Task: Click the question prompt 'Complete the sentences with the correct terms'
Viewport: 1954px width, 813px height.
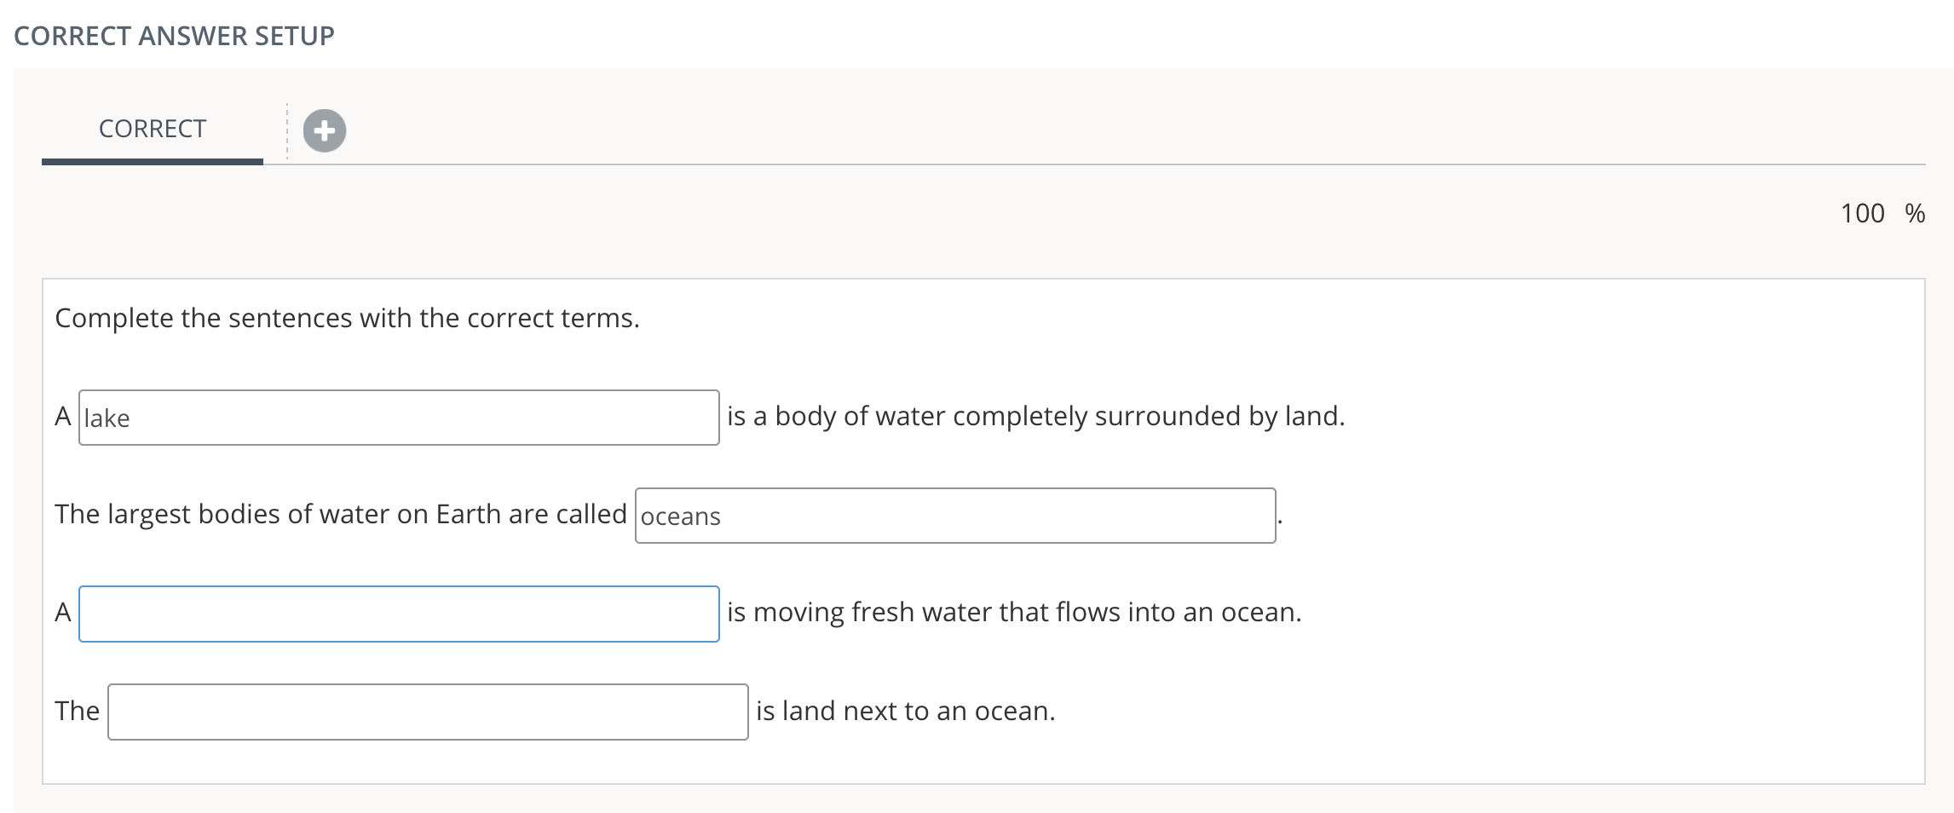Action: [x=347, y=317]
